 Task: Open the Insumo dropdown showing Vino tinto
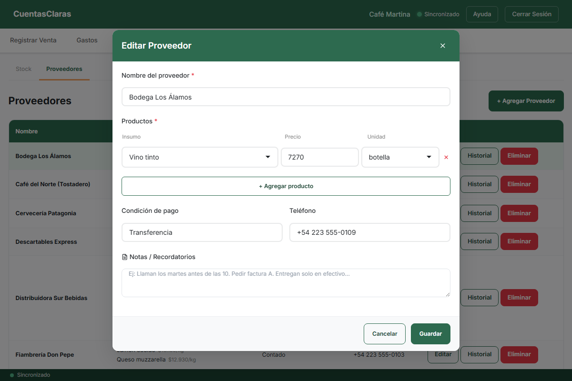tap(200, 157)
